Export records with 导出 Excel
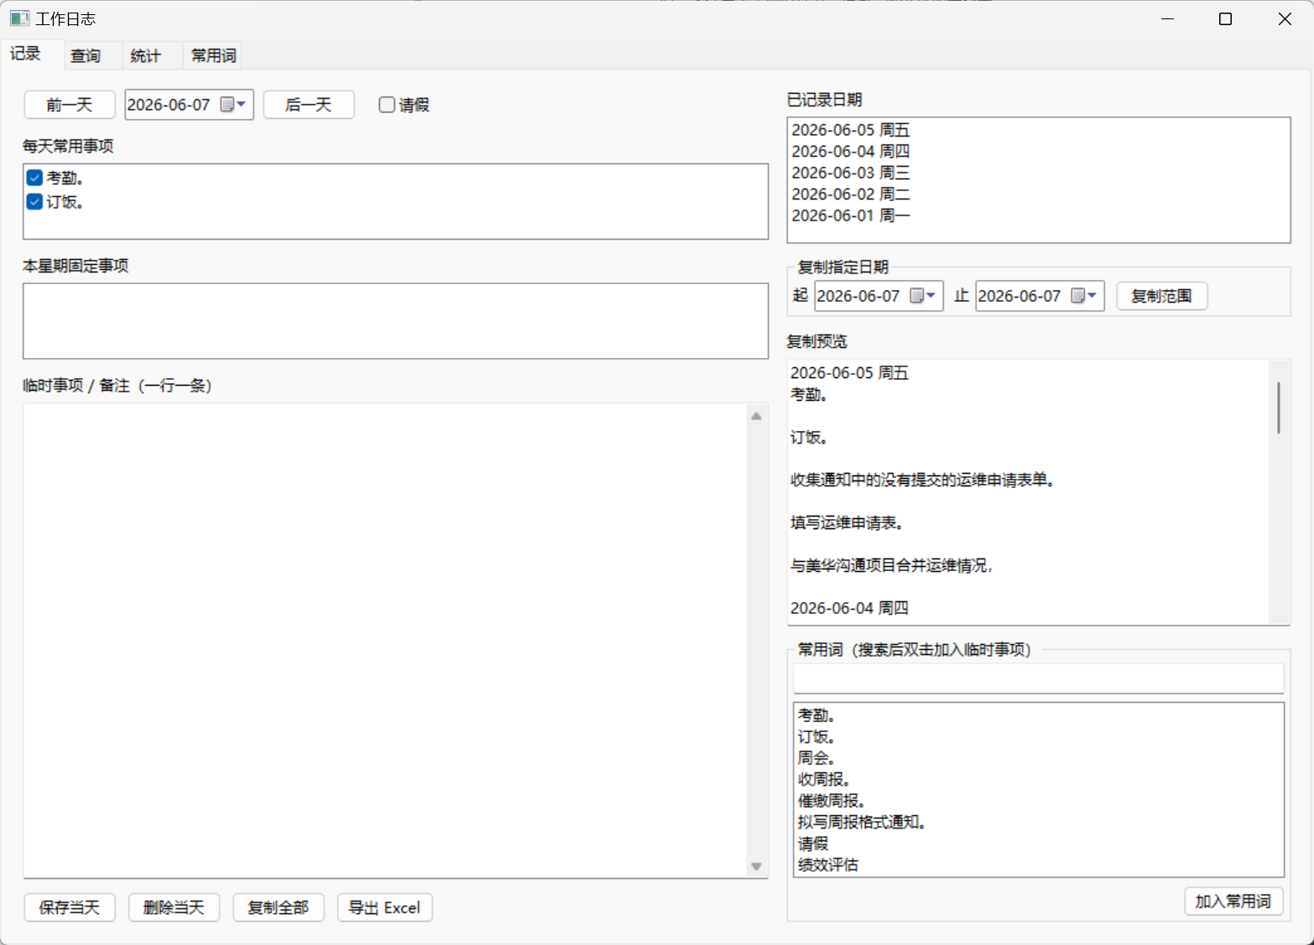 (385, 907)
